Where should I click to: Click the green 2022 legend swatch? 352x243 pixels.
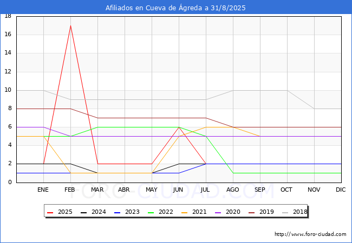(151, 212)
